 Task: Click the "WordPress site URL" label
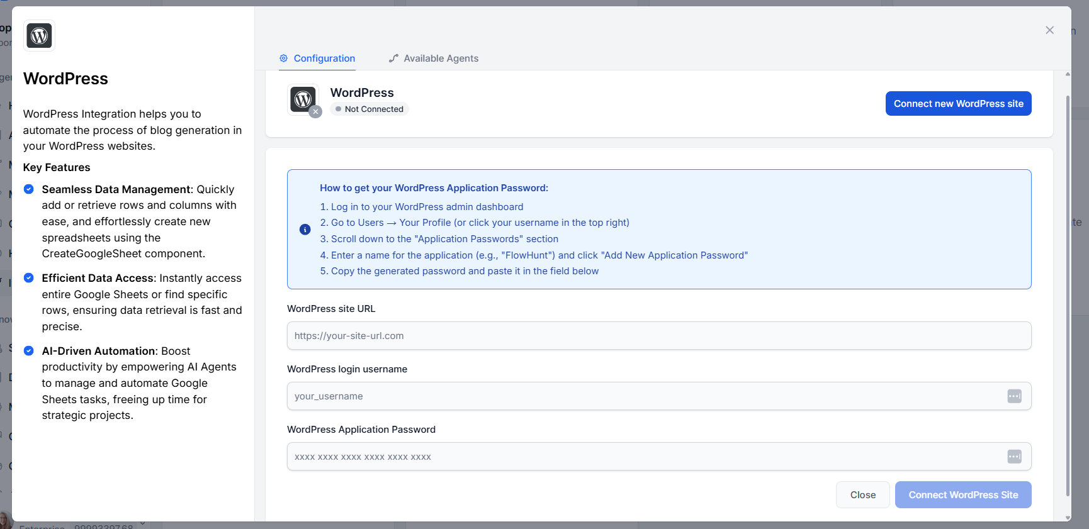331,309
